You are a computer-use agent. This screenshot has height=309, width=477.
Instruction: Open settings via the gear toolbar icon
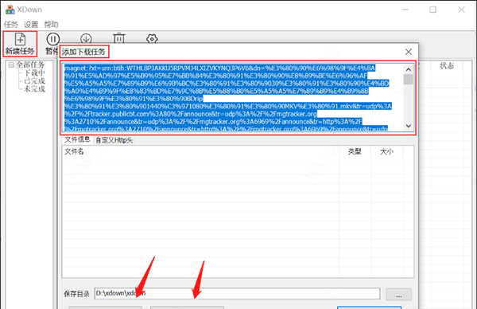coord(152,38)
